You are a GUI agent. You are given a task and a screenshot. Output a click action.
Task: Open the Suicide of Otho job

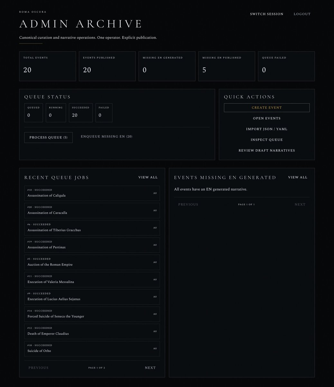click(x=92, y=349)
